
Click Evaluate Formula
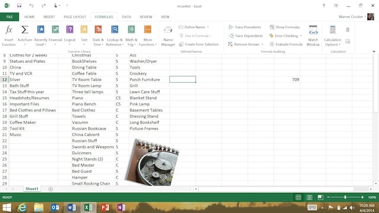[286, 44]
